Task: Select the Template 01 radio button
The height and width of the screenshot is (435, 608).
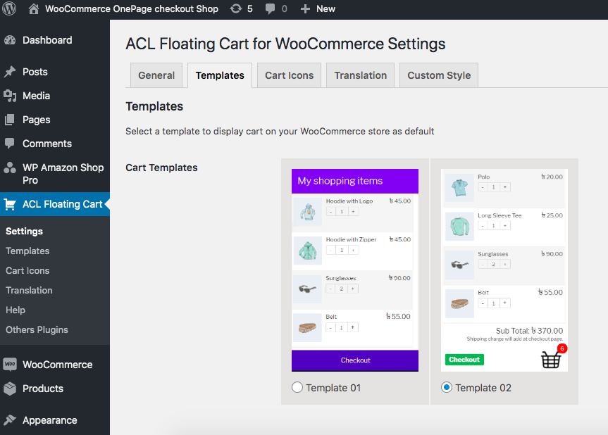Action: 297,387
